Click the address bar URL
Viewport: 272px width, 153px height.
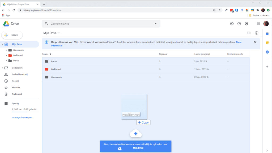(42, 10)
